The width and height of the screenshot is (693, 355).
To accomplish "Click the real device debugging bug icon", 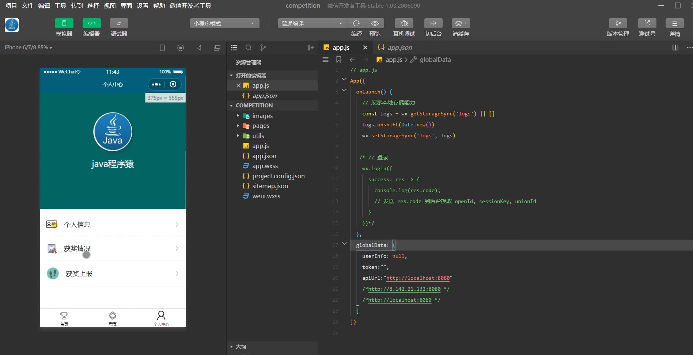I will [404, 23].
